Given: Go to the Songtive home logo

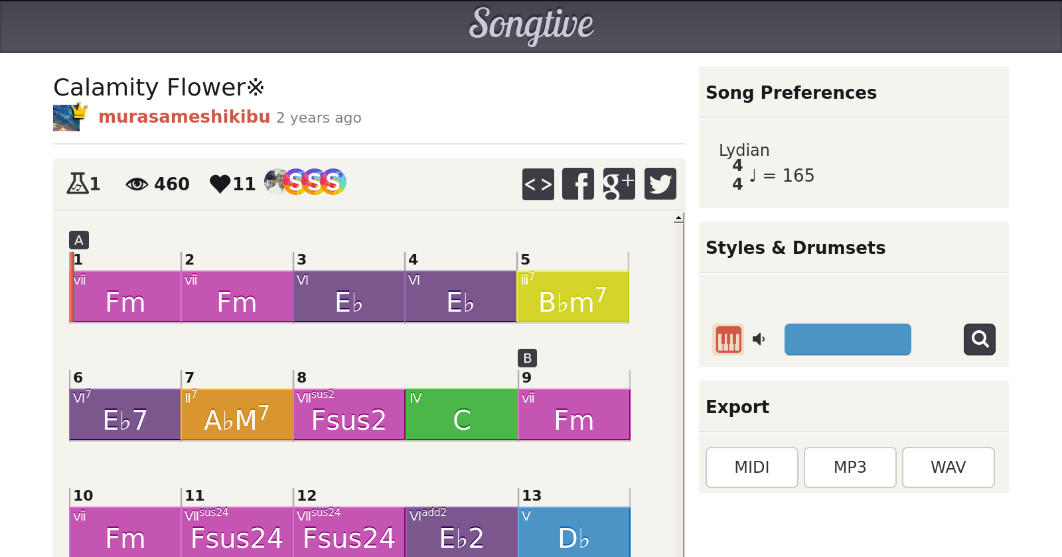Looking at the screenshot, I should [x=531, y=25].
